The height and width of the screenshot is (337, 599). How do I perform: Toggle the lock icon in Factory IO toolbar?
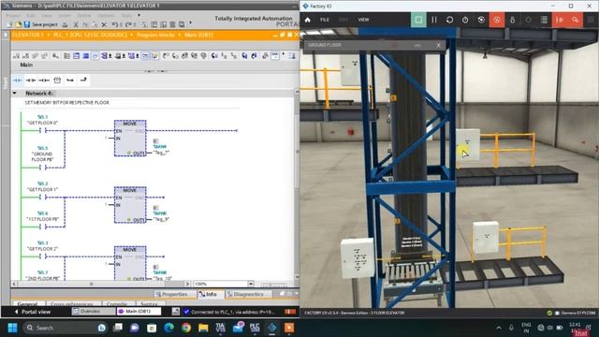512,20
